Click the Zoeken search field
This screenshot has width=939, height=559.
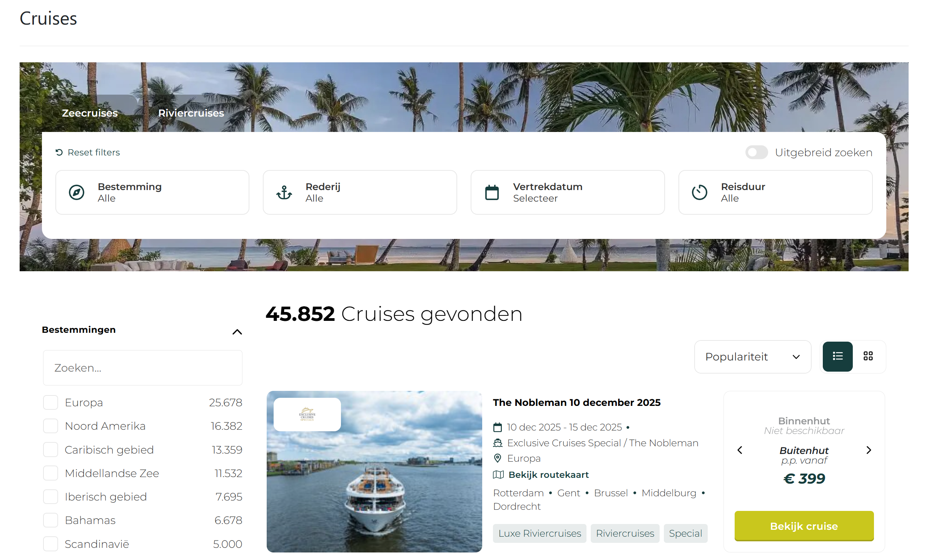[x=142, y=367]
